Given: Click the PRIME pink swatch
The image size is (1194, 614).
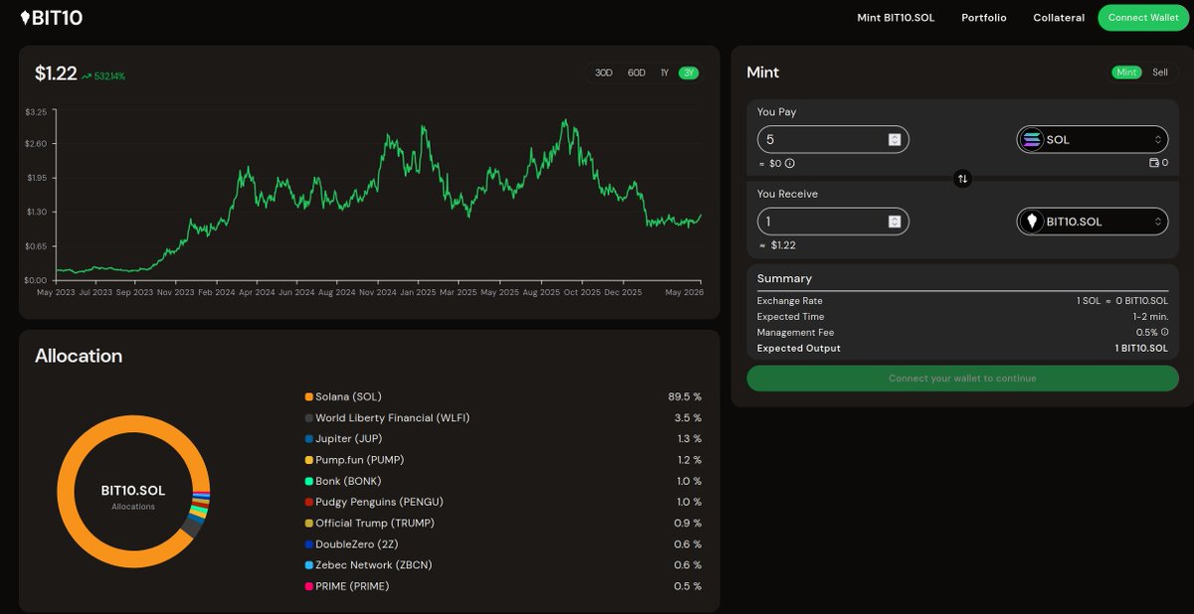Looking at the screenshot, I should (309, 586).
